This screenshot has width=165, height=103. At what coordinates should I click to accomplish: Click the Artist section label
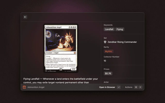[x=106, y=82]
